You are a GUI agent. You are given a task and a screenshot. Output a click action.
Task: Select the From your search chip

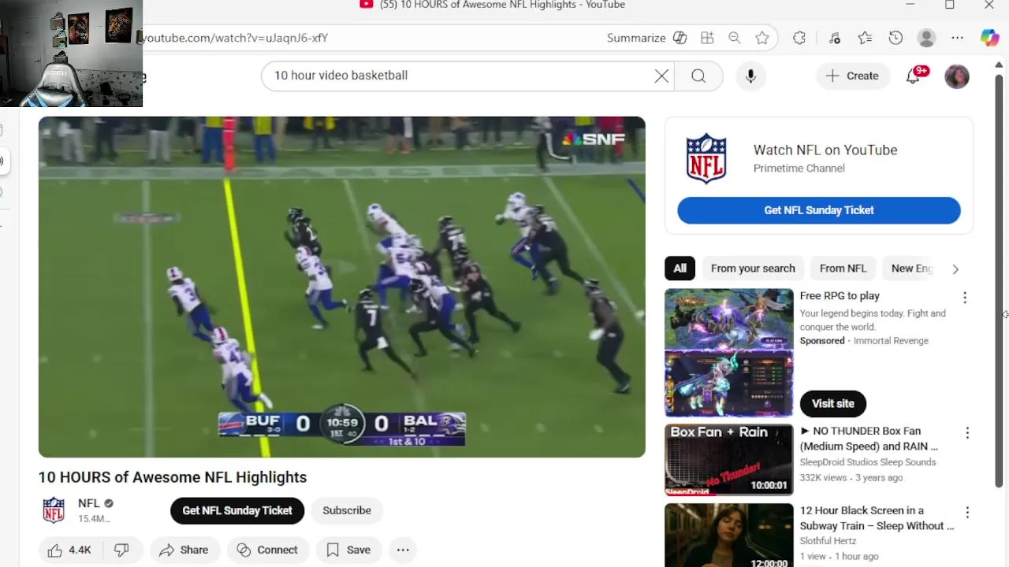click(753, 269)
